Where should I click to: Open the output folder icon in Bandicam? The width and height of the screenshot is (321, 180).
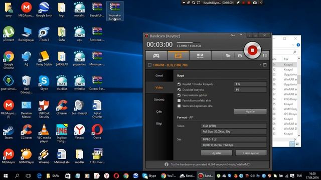(228, 55)
